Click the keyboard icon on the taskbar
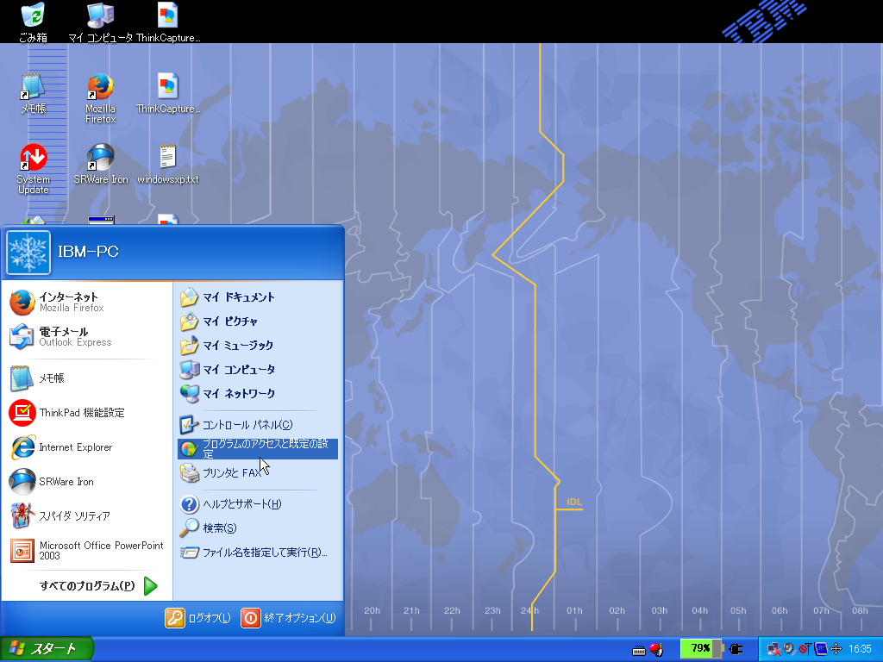The image size is (883, 662). tap(639, 650)
